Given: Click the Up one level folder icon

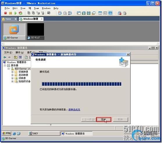Looking at the screenshot, I should (x=15, y=57).
